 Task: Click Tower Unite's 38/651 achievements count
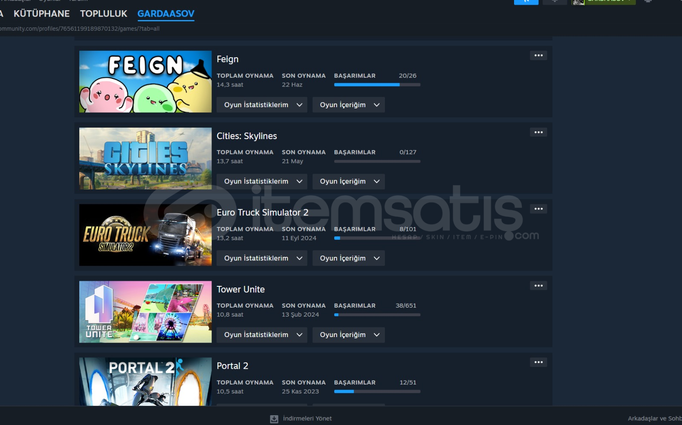pos(406,306)
